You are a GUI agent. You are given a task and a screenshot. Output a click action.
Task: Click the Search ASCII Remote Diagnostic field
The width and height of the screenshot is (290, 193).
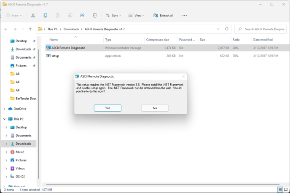(260, 29)
